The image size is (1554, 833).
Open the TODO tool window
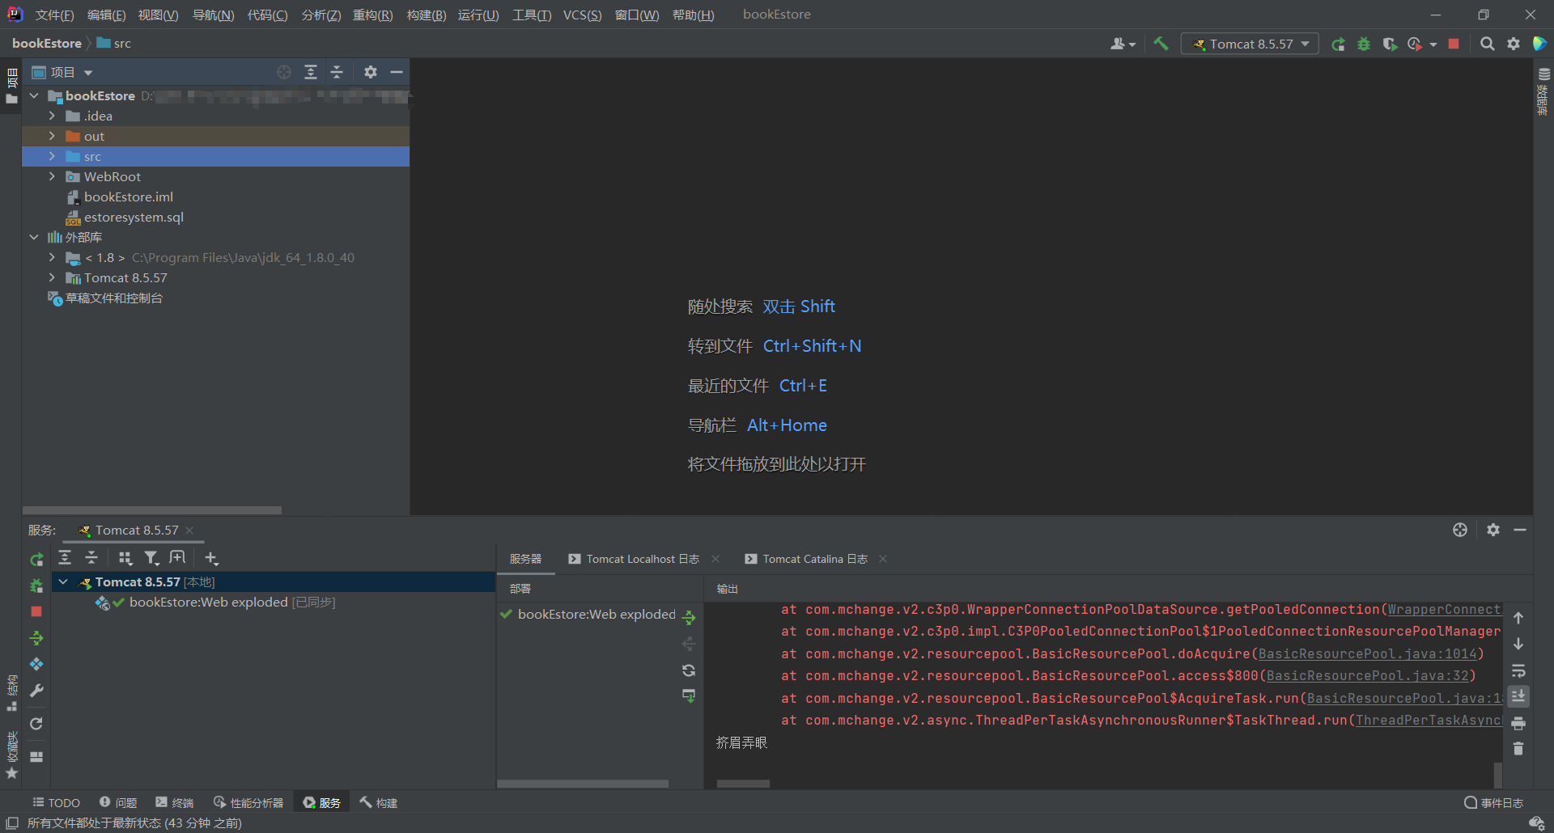tap(56, 802)
